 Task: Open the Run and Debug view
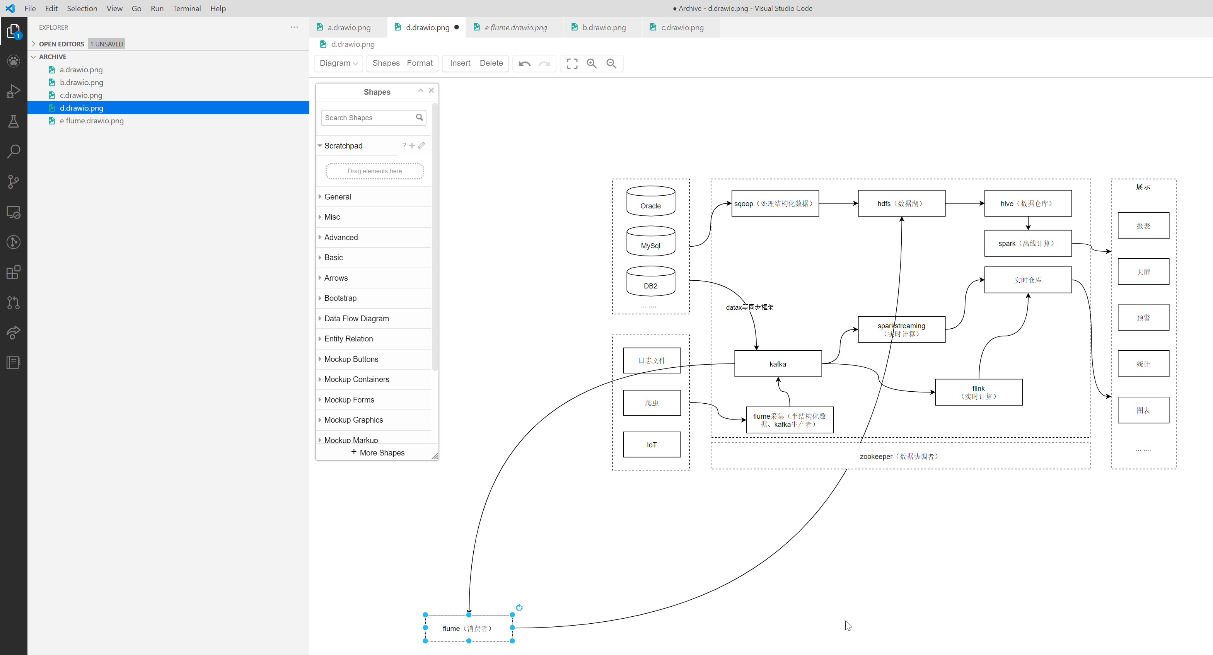pos(14,91)
